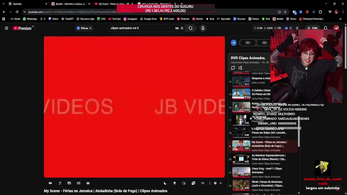This screenshot has height=195, width=347.
Task: Open the browser profile avatar
Action: click(336, 12)
